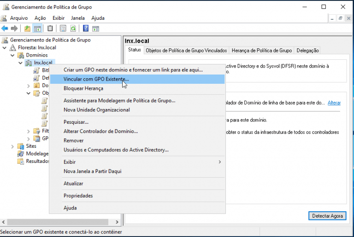
Task: Select the root Gerenciamento de Política de Grupo node icon
Action: tap(5, 40)
